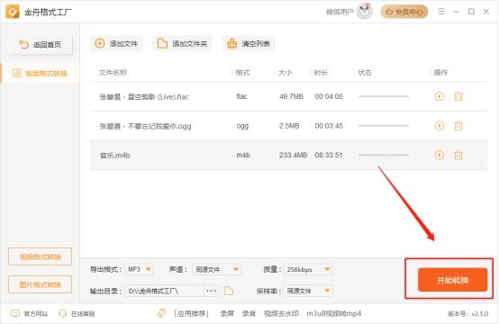The image size is (499, 324).
Task: Click the ogg row progress bar
Action: click(384, 126)
